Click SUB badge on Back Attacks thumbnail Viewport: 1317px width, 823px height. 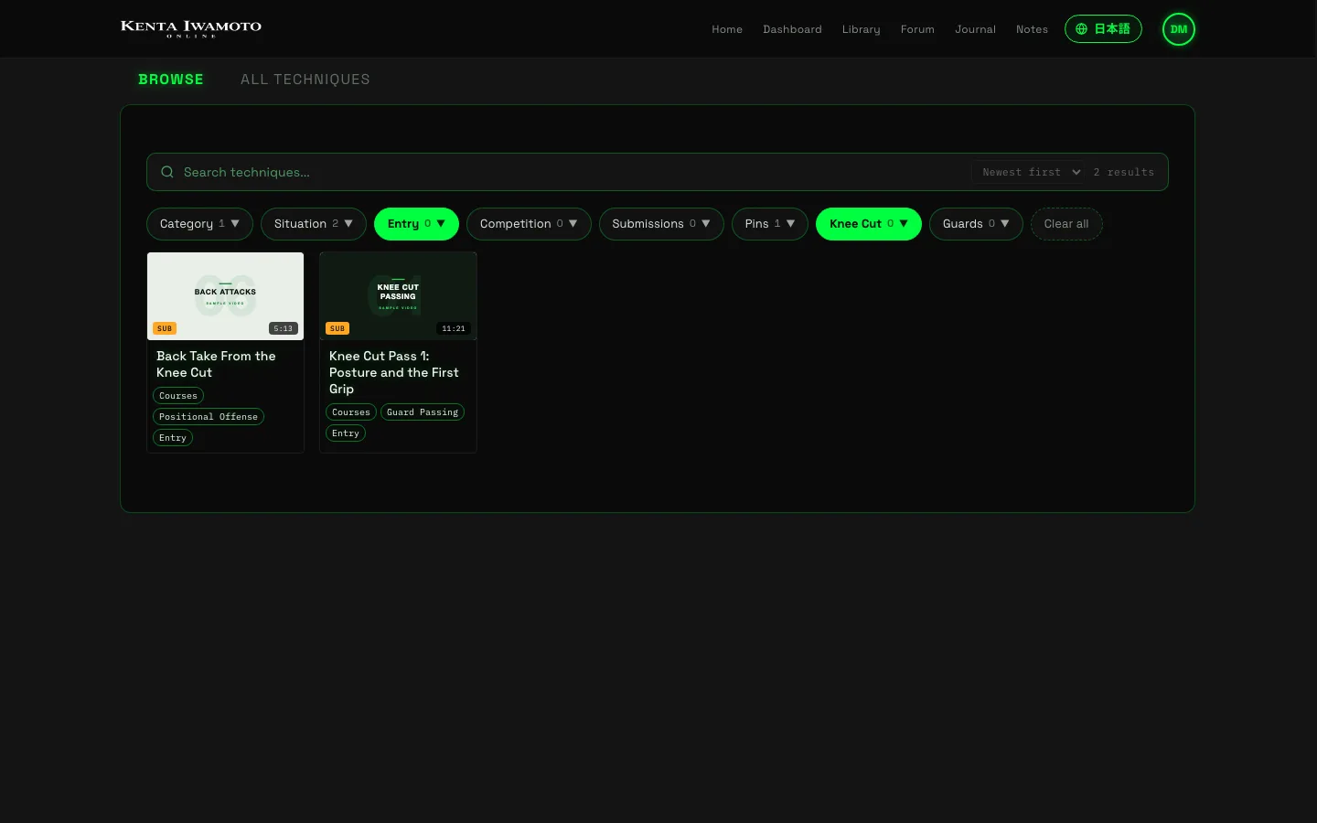click(165, 328)
